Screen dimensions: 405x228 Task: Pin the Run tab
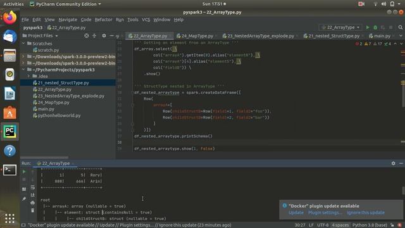[x=24, y=199]
